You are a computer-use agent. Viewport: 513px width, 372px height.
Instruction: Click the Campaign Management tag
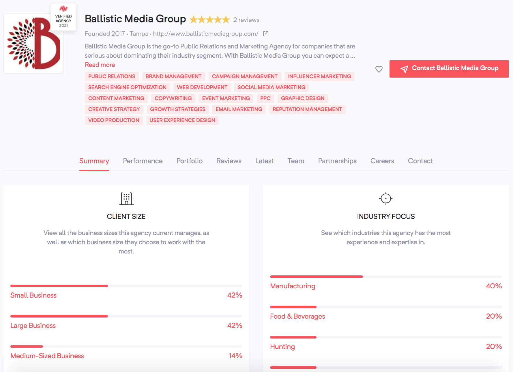(245, 76)
